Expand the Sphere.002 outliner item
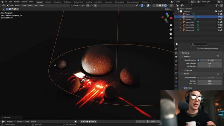The image size is (224, 126). point(181,25)
